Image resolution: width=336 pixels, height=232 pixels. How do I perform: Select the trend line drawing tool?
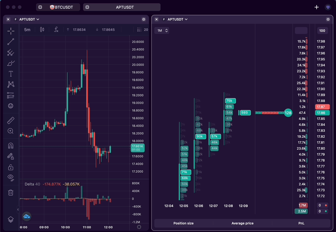pos(11,42)
